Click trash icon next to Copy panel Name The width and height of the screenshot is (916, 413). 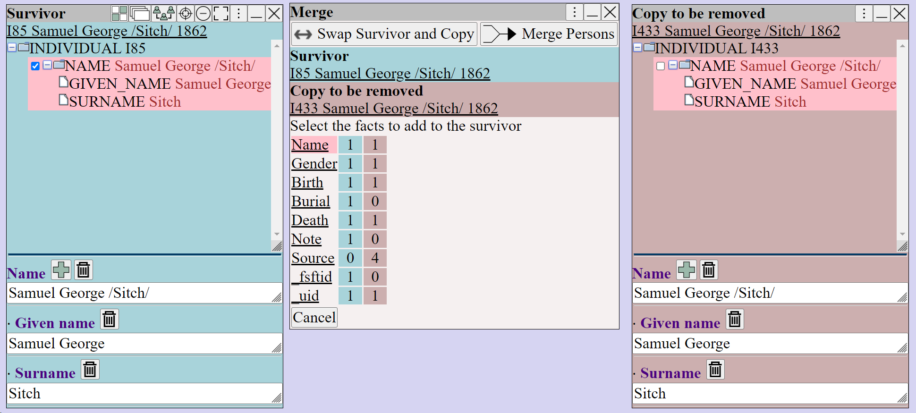coord(709,270)
